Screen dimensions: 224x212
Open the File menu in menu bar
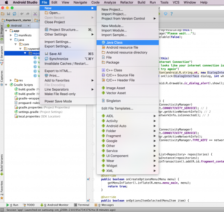point(45,3)
